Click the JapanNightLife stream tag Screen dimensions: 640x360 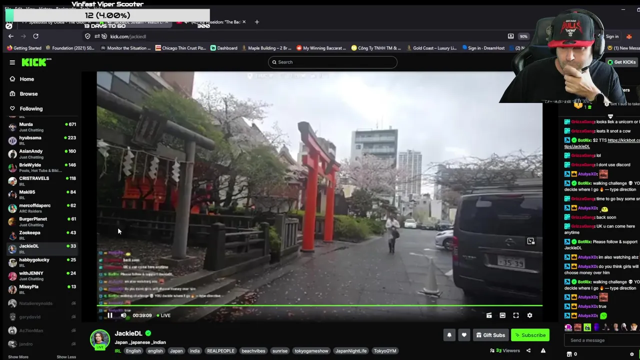(x=351, y=351)
